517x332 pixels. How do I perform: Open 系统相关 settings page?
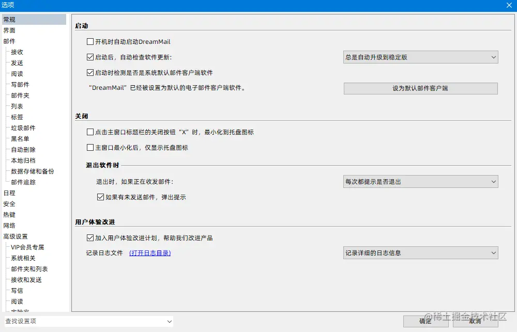[x=23, y=258]
